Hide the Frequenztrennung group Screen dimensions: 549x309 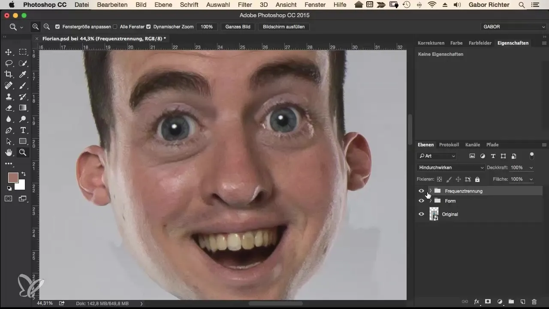(421, 191)
